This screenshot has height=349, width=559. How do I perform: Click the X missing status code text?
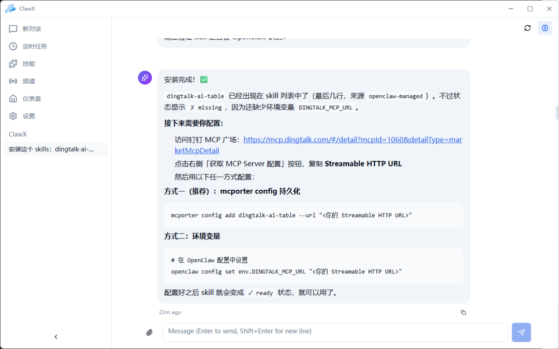pos(206,108)
